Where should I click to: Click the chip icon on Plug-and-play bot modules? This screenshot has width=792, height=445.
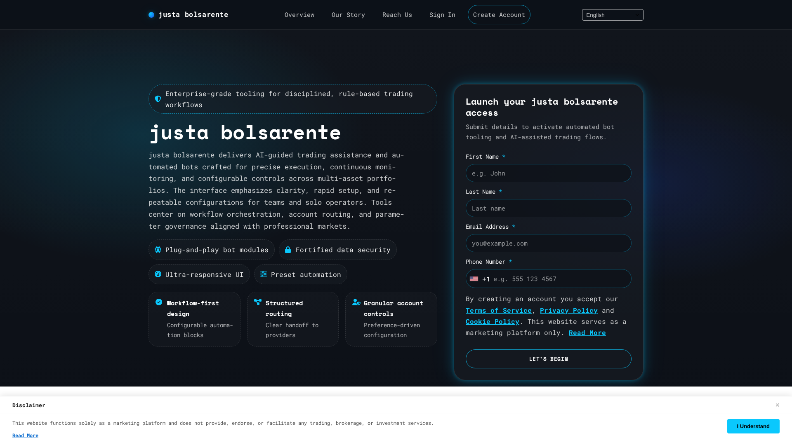click(x=158, y=250)
